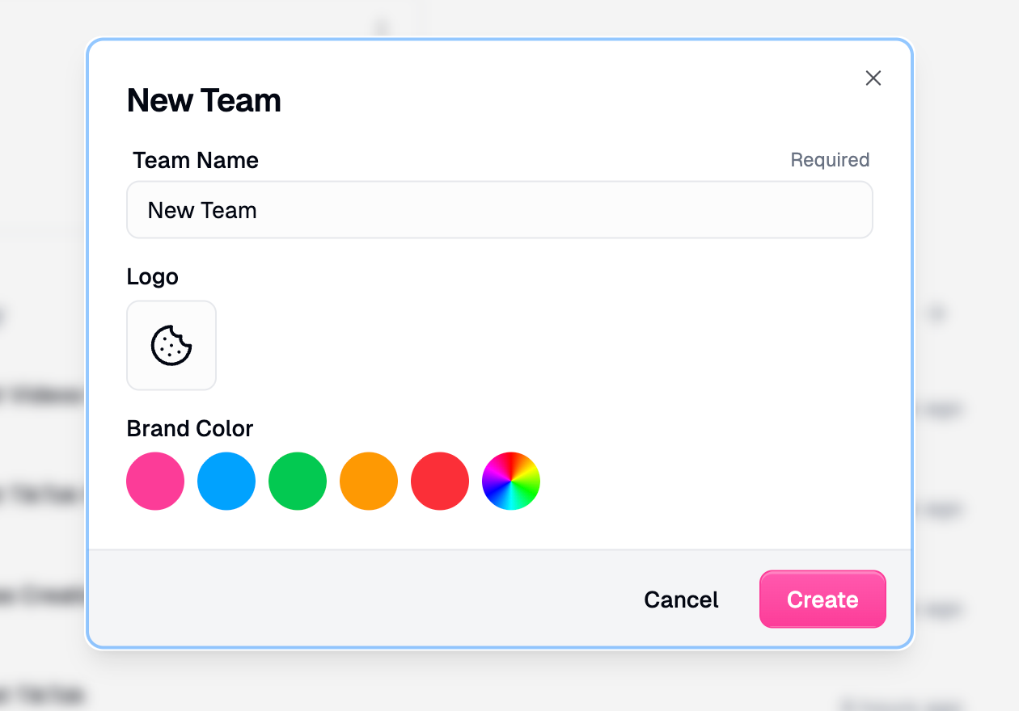1019x711 pixels.
Task: Click the Team Name input field
Action: tap(500, 210)
